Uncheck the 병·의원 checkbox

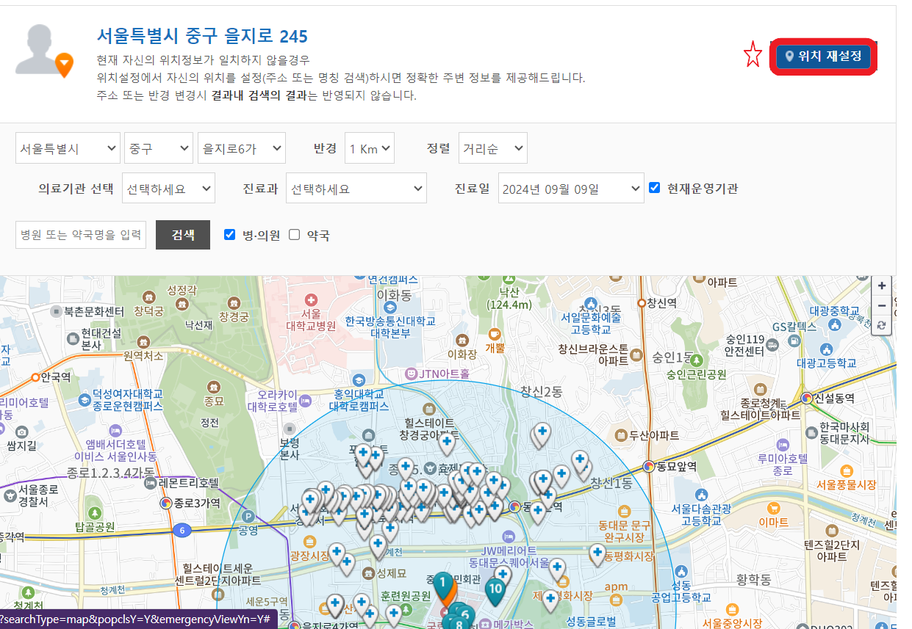229,235
